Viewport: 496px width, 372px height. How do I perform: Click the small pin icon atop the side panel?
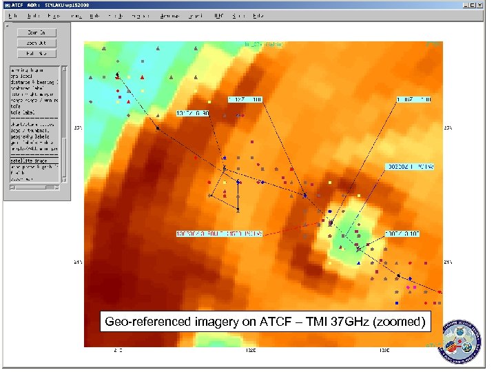point(8,25)
